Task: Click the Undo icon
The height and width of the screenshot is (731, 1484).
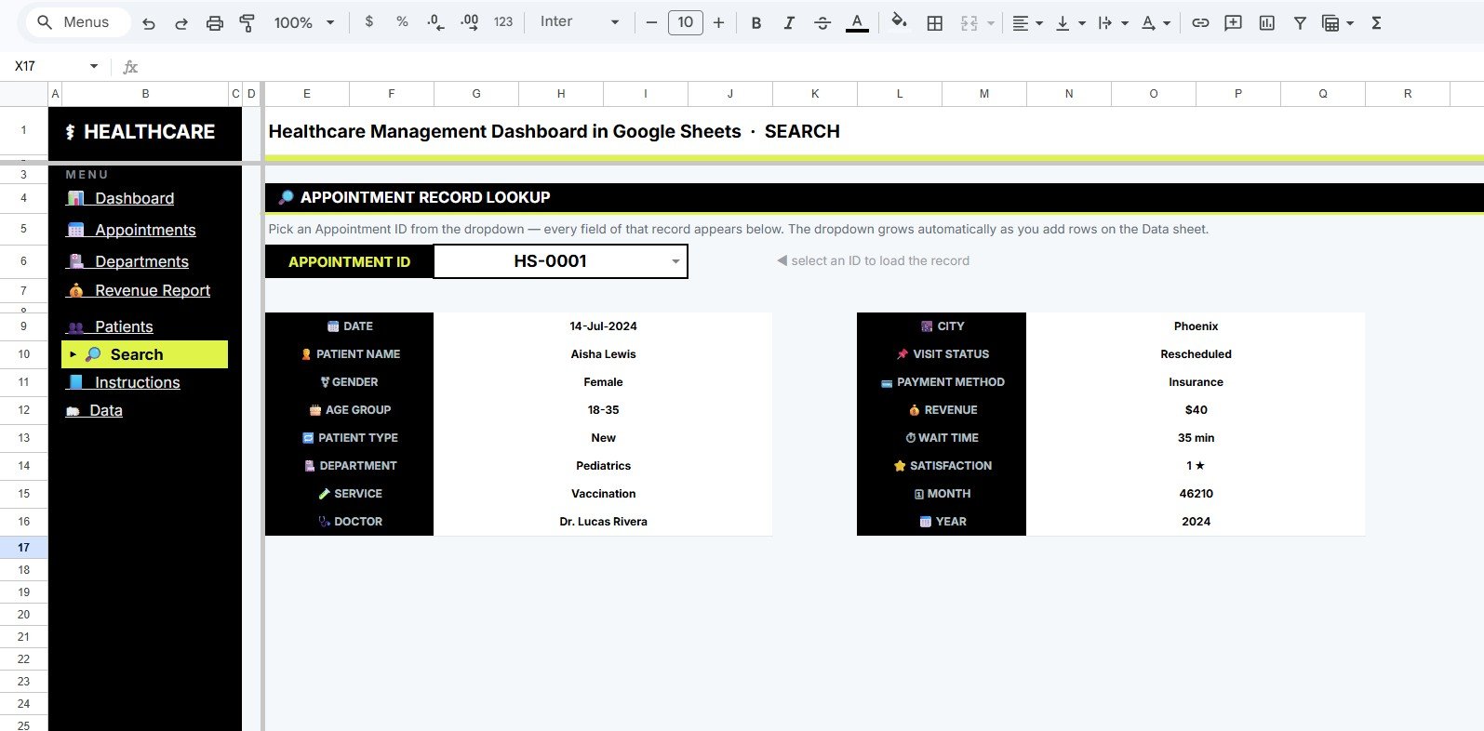Action: [x=149, y=22]
